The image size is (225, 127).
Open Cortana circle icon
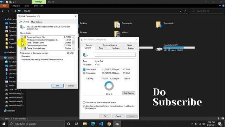(69, 124)
